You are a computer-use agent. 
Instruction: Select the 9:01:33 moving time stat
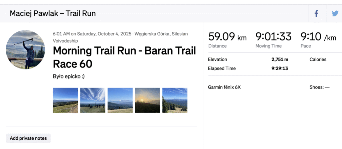273,37
